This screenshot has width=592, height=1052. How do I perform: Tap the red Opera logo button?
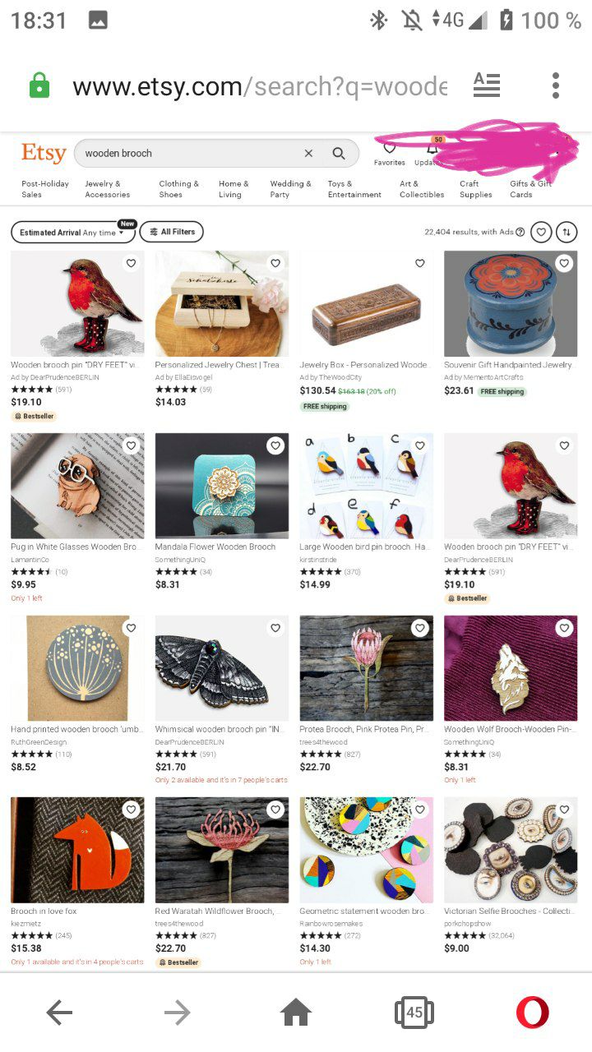coord(533,1013)
